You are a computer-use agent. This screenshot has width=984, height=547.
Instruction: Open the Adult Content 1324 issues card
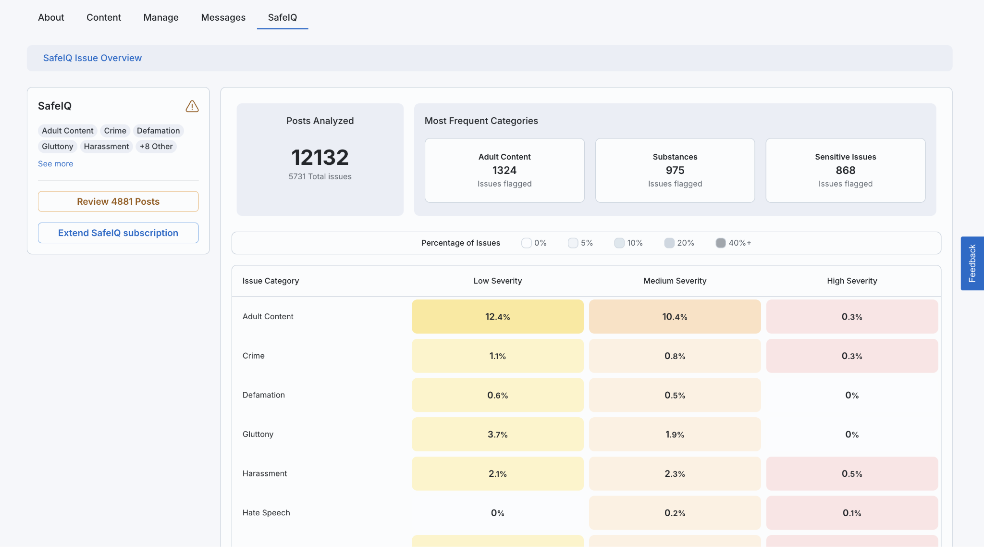504,170
